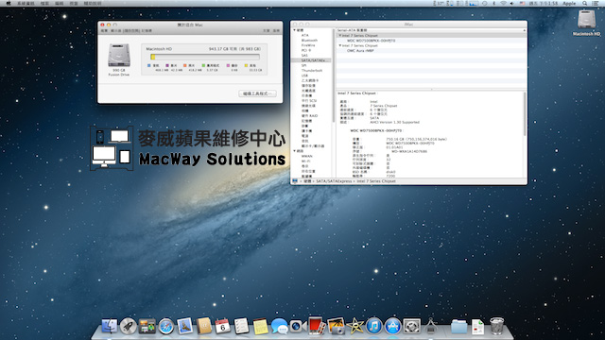Open document stack beside Trash in Dock
605x340 pixels.
tap(477, 326)
